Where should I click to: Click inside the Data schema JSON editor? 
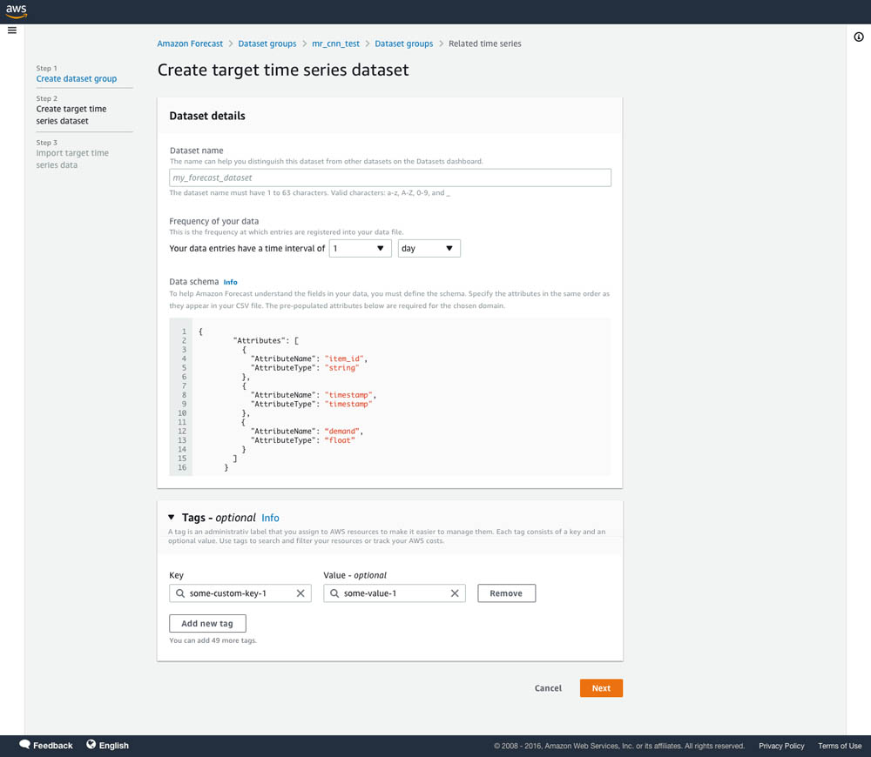(x=390, y=397)
